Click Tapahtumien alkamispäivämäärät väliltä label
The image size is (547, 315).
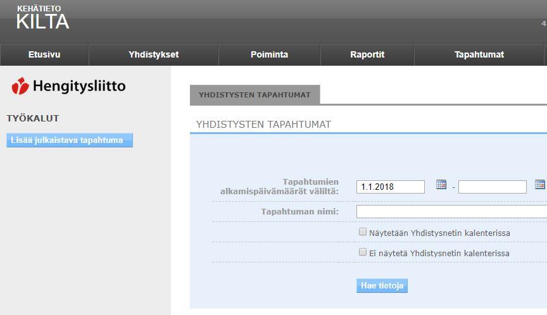(279, 187)
